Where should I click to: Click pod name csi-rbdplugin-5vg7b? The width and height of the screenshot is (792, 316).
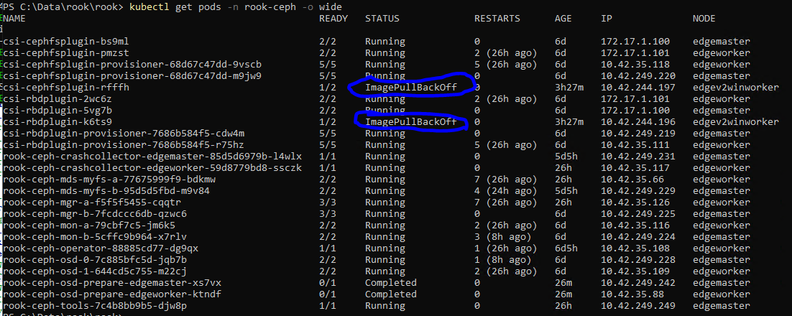57,111
